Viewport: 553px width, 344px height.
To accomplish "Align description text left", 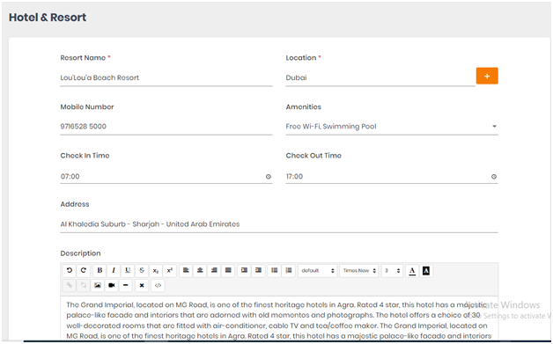I will (x=186, y=270).
